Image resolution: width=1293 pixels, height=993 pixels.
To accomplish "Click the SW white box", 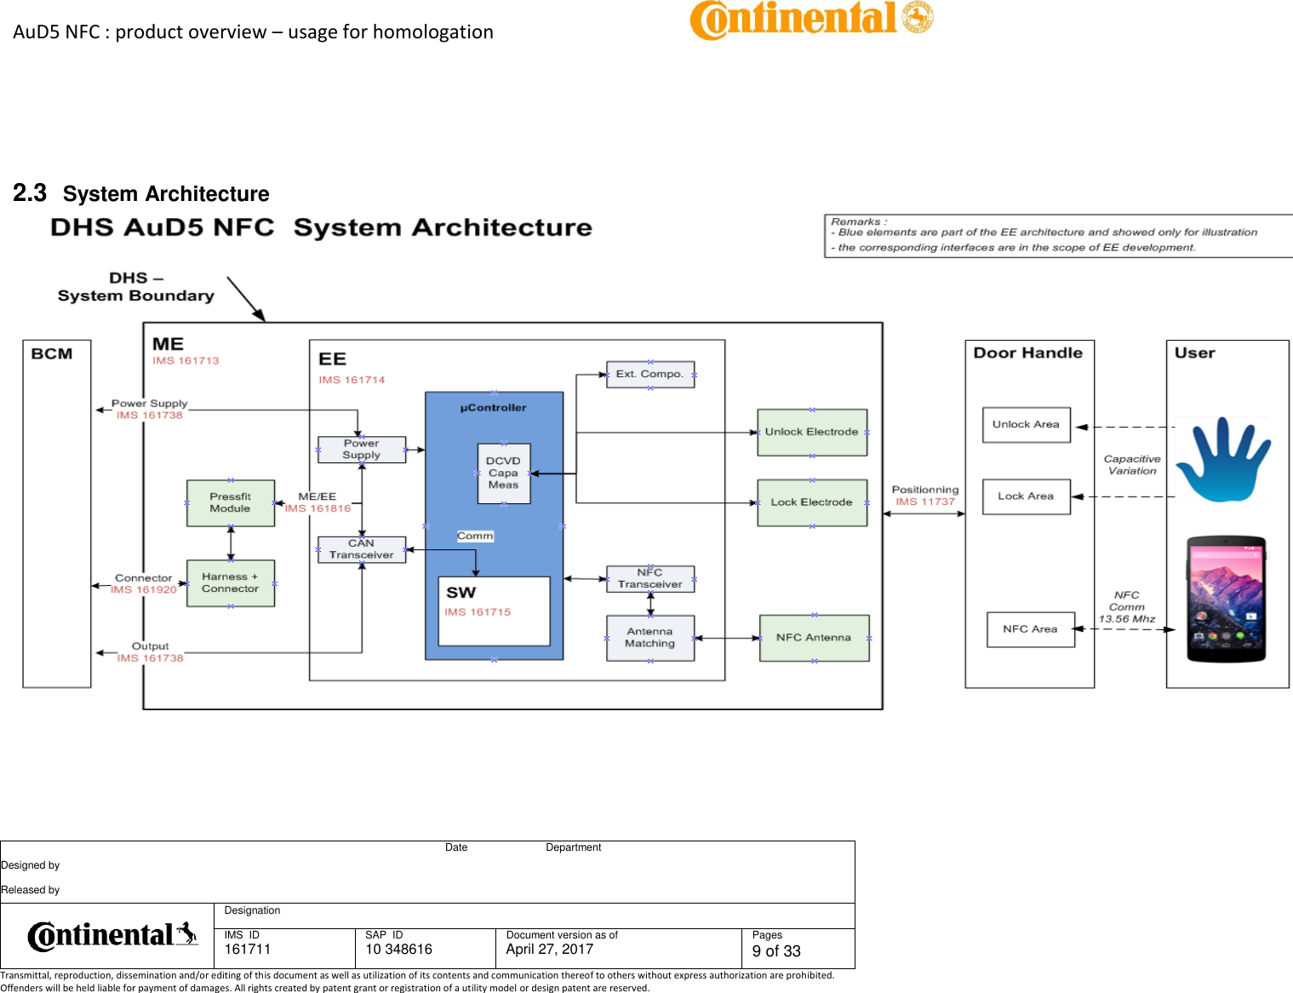I will [495, 611].
